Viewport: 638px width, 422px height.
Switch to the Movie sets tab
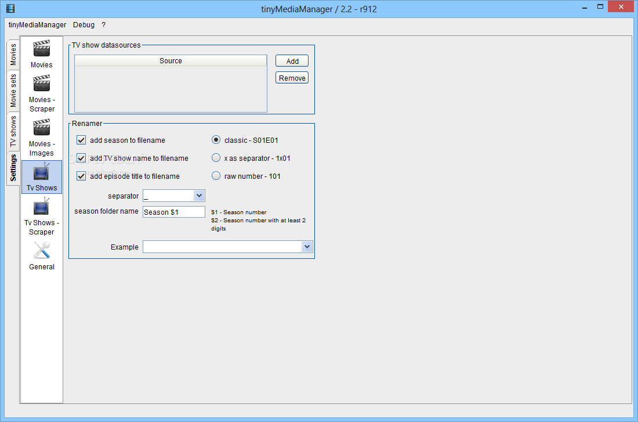(13, 91)
